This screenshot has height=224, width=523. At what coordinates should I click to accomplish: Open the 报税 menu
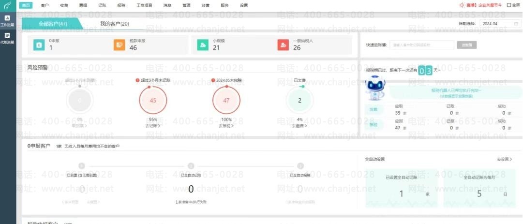[121, 5]
